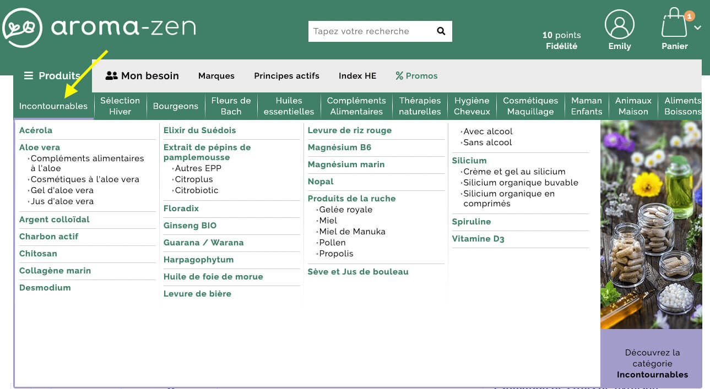Select the Cosmétiques Maquillage category tab

tap(530, 106)
